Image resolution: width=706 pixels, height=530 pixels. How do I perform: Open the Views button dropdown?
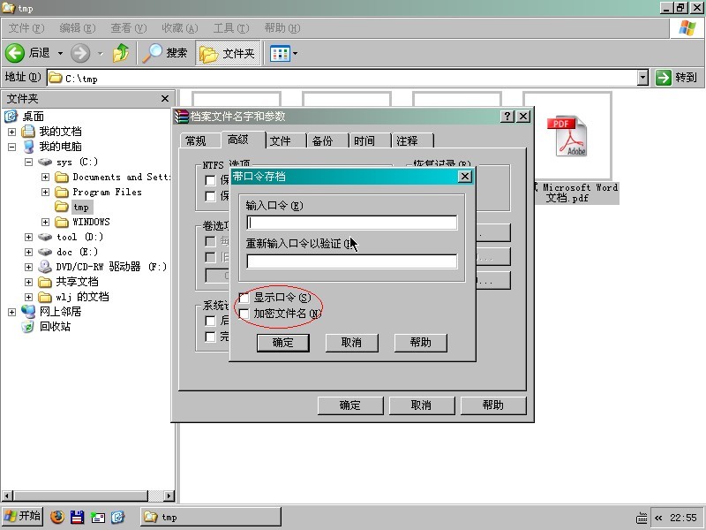295,54
